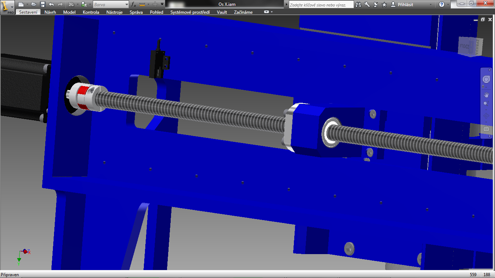Screen dimensions: 495x278
Task: Save the assembly with the floppy disk icon
Action: pyautogui.click(x=42, y=4)
